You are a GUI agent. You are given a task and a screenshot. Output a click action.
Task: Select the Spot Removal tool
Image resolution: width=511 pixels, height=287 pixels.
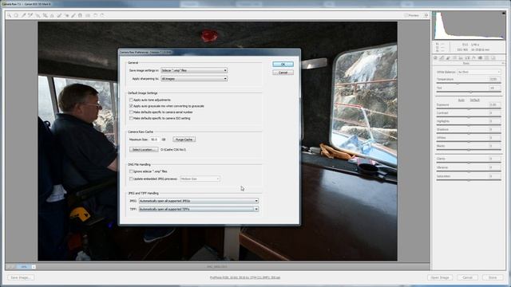(59, 15)
